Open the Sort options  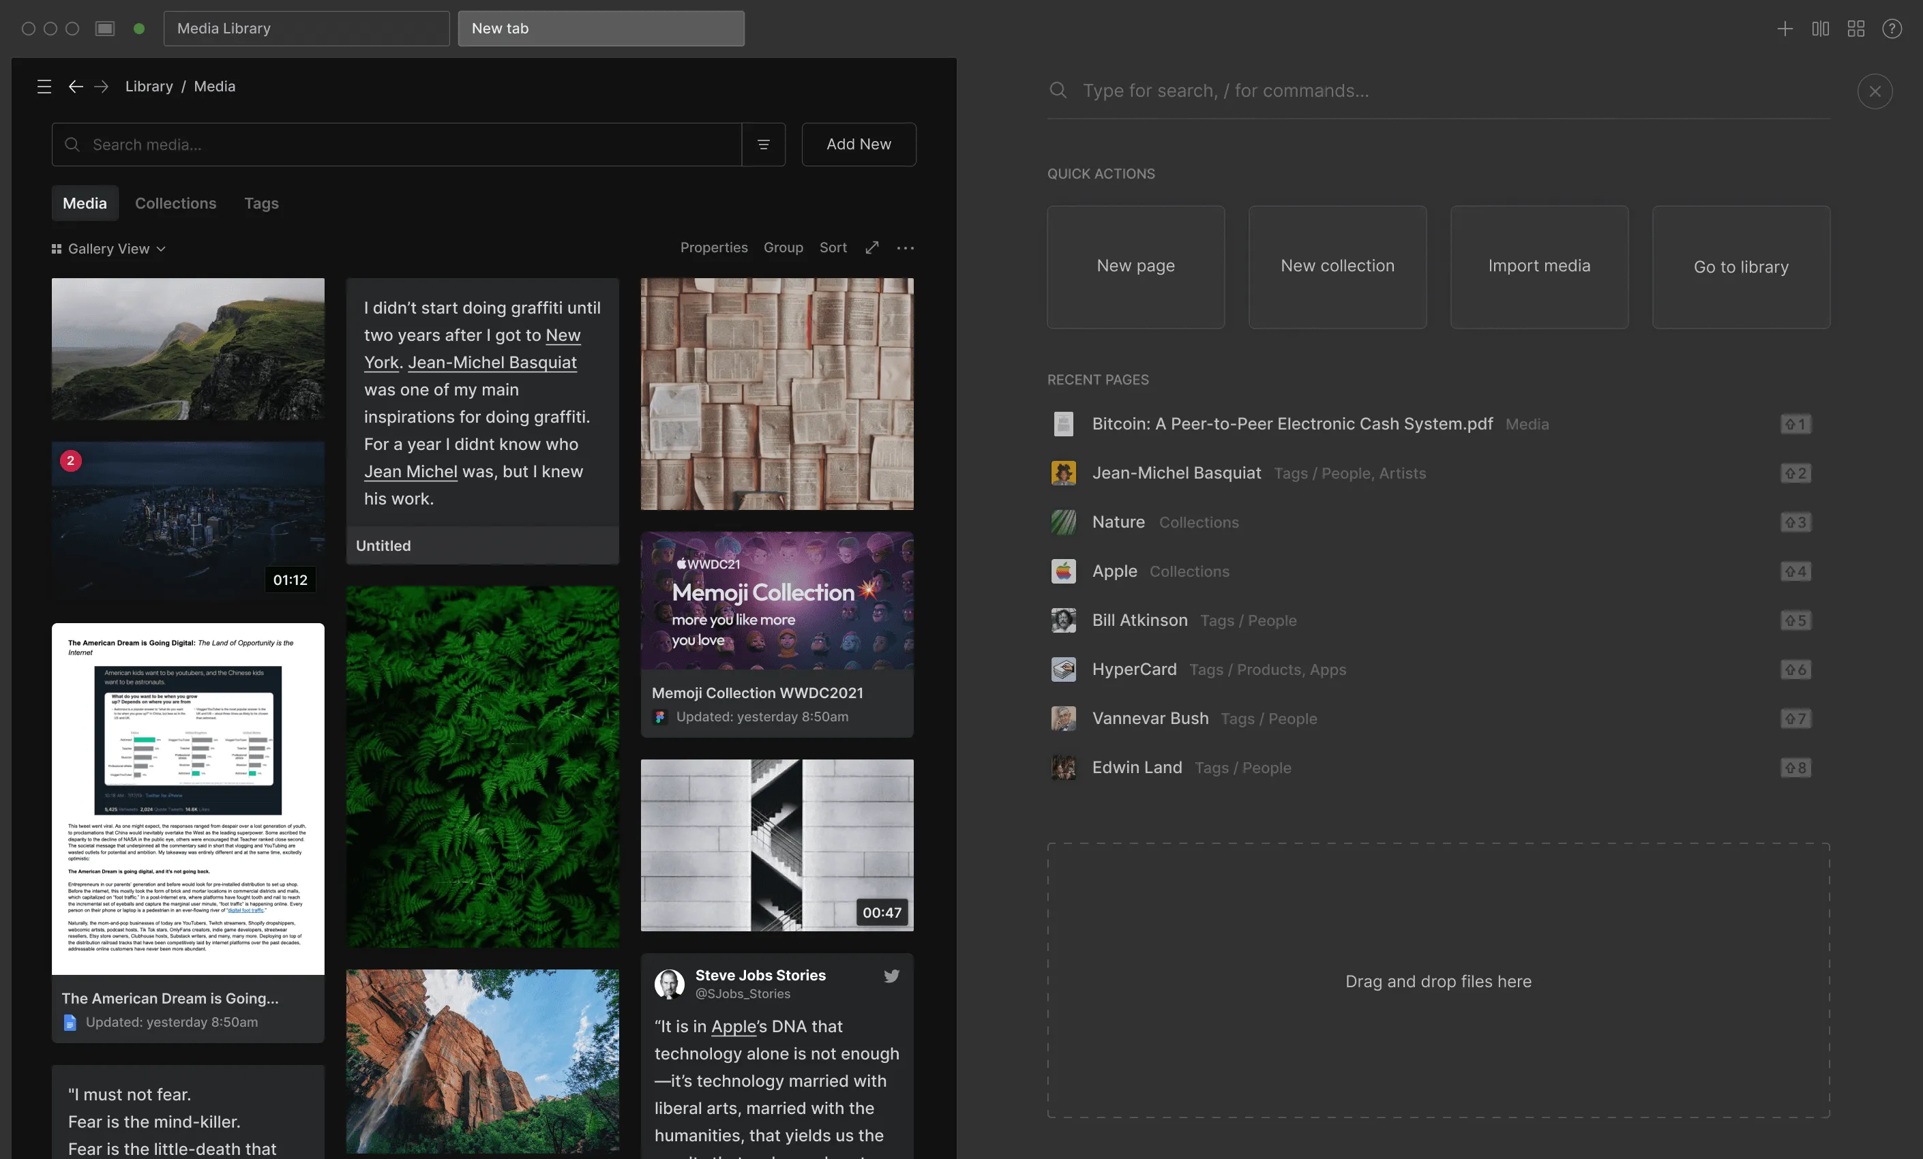833,247
